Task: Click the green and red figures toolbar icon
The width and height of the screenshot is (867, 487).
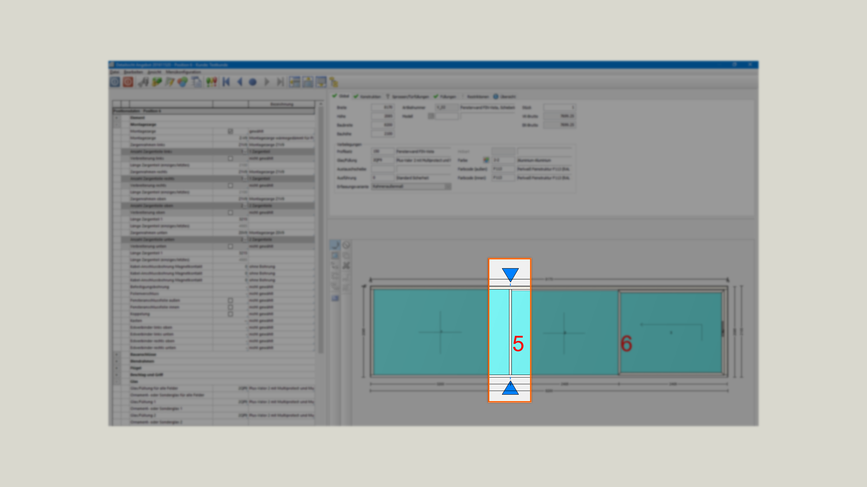Action: coord(211,82)
